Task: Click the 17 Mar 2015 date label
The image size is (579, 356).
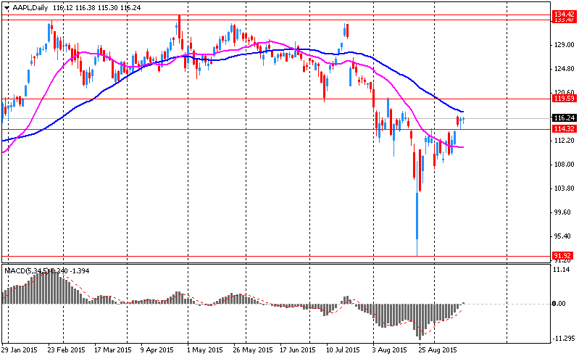Action: [112, 349]
